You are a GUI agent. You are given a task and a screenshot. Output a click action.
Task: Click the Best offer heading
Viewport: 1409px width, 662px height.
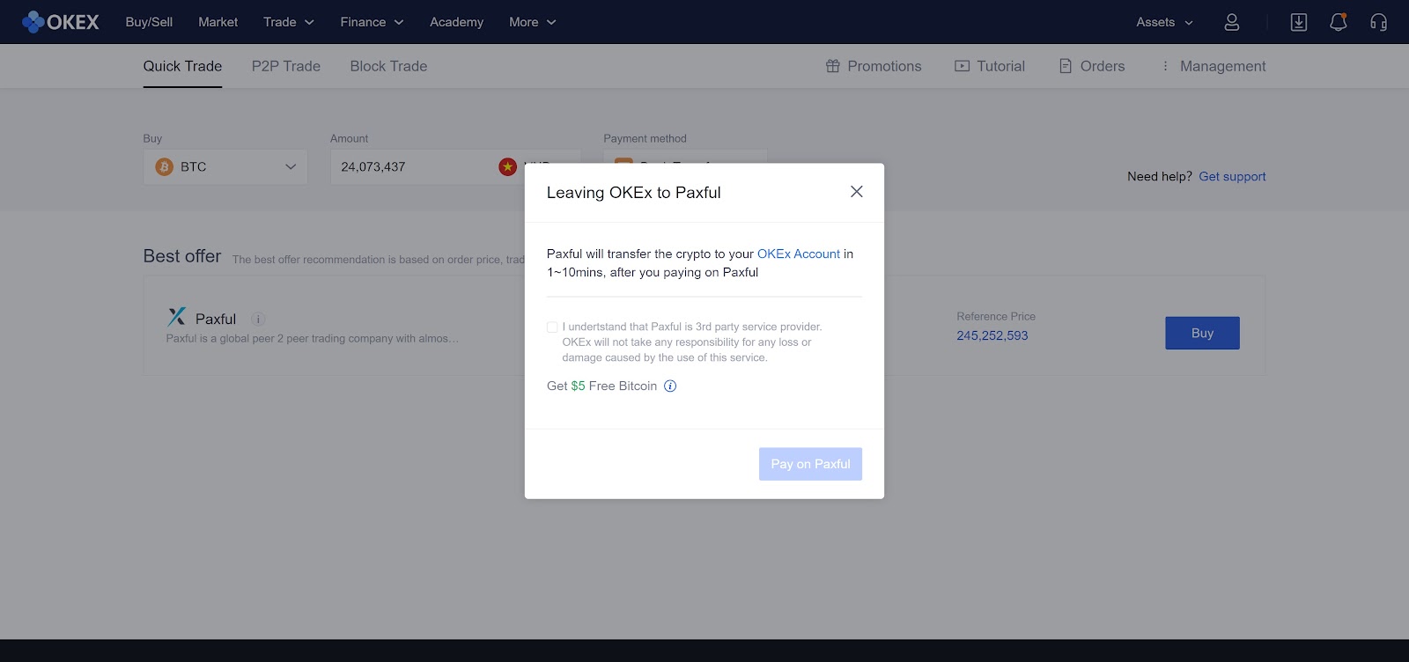pyautogui.click(x=182, y=256)
